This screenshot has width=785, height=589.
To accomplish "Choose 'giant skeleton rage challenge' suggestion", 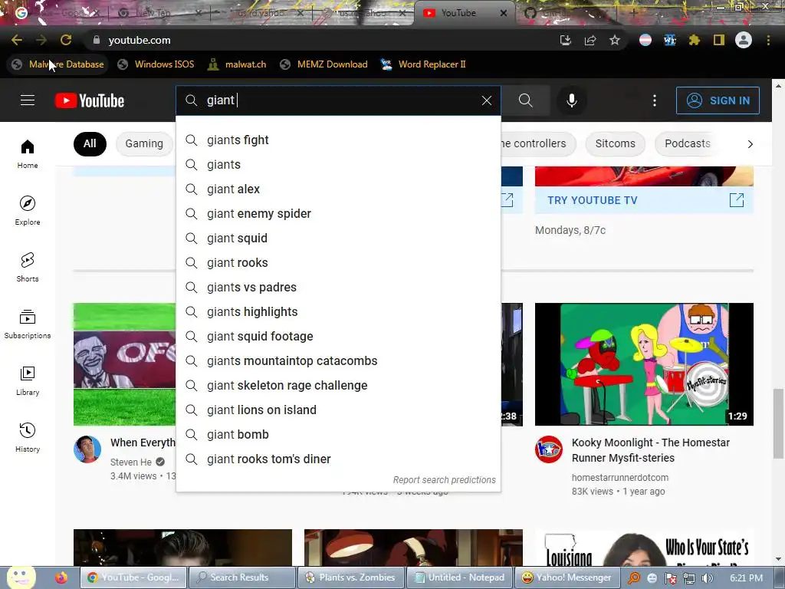I will [x=338, y=386].
